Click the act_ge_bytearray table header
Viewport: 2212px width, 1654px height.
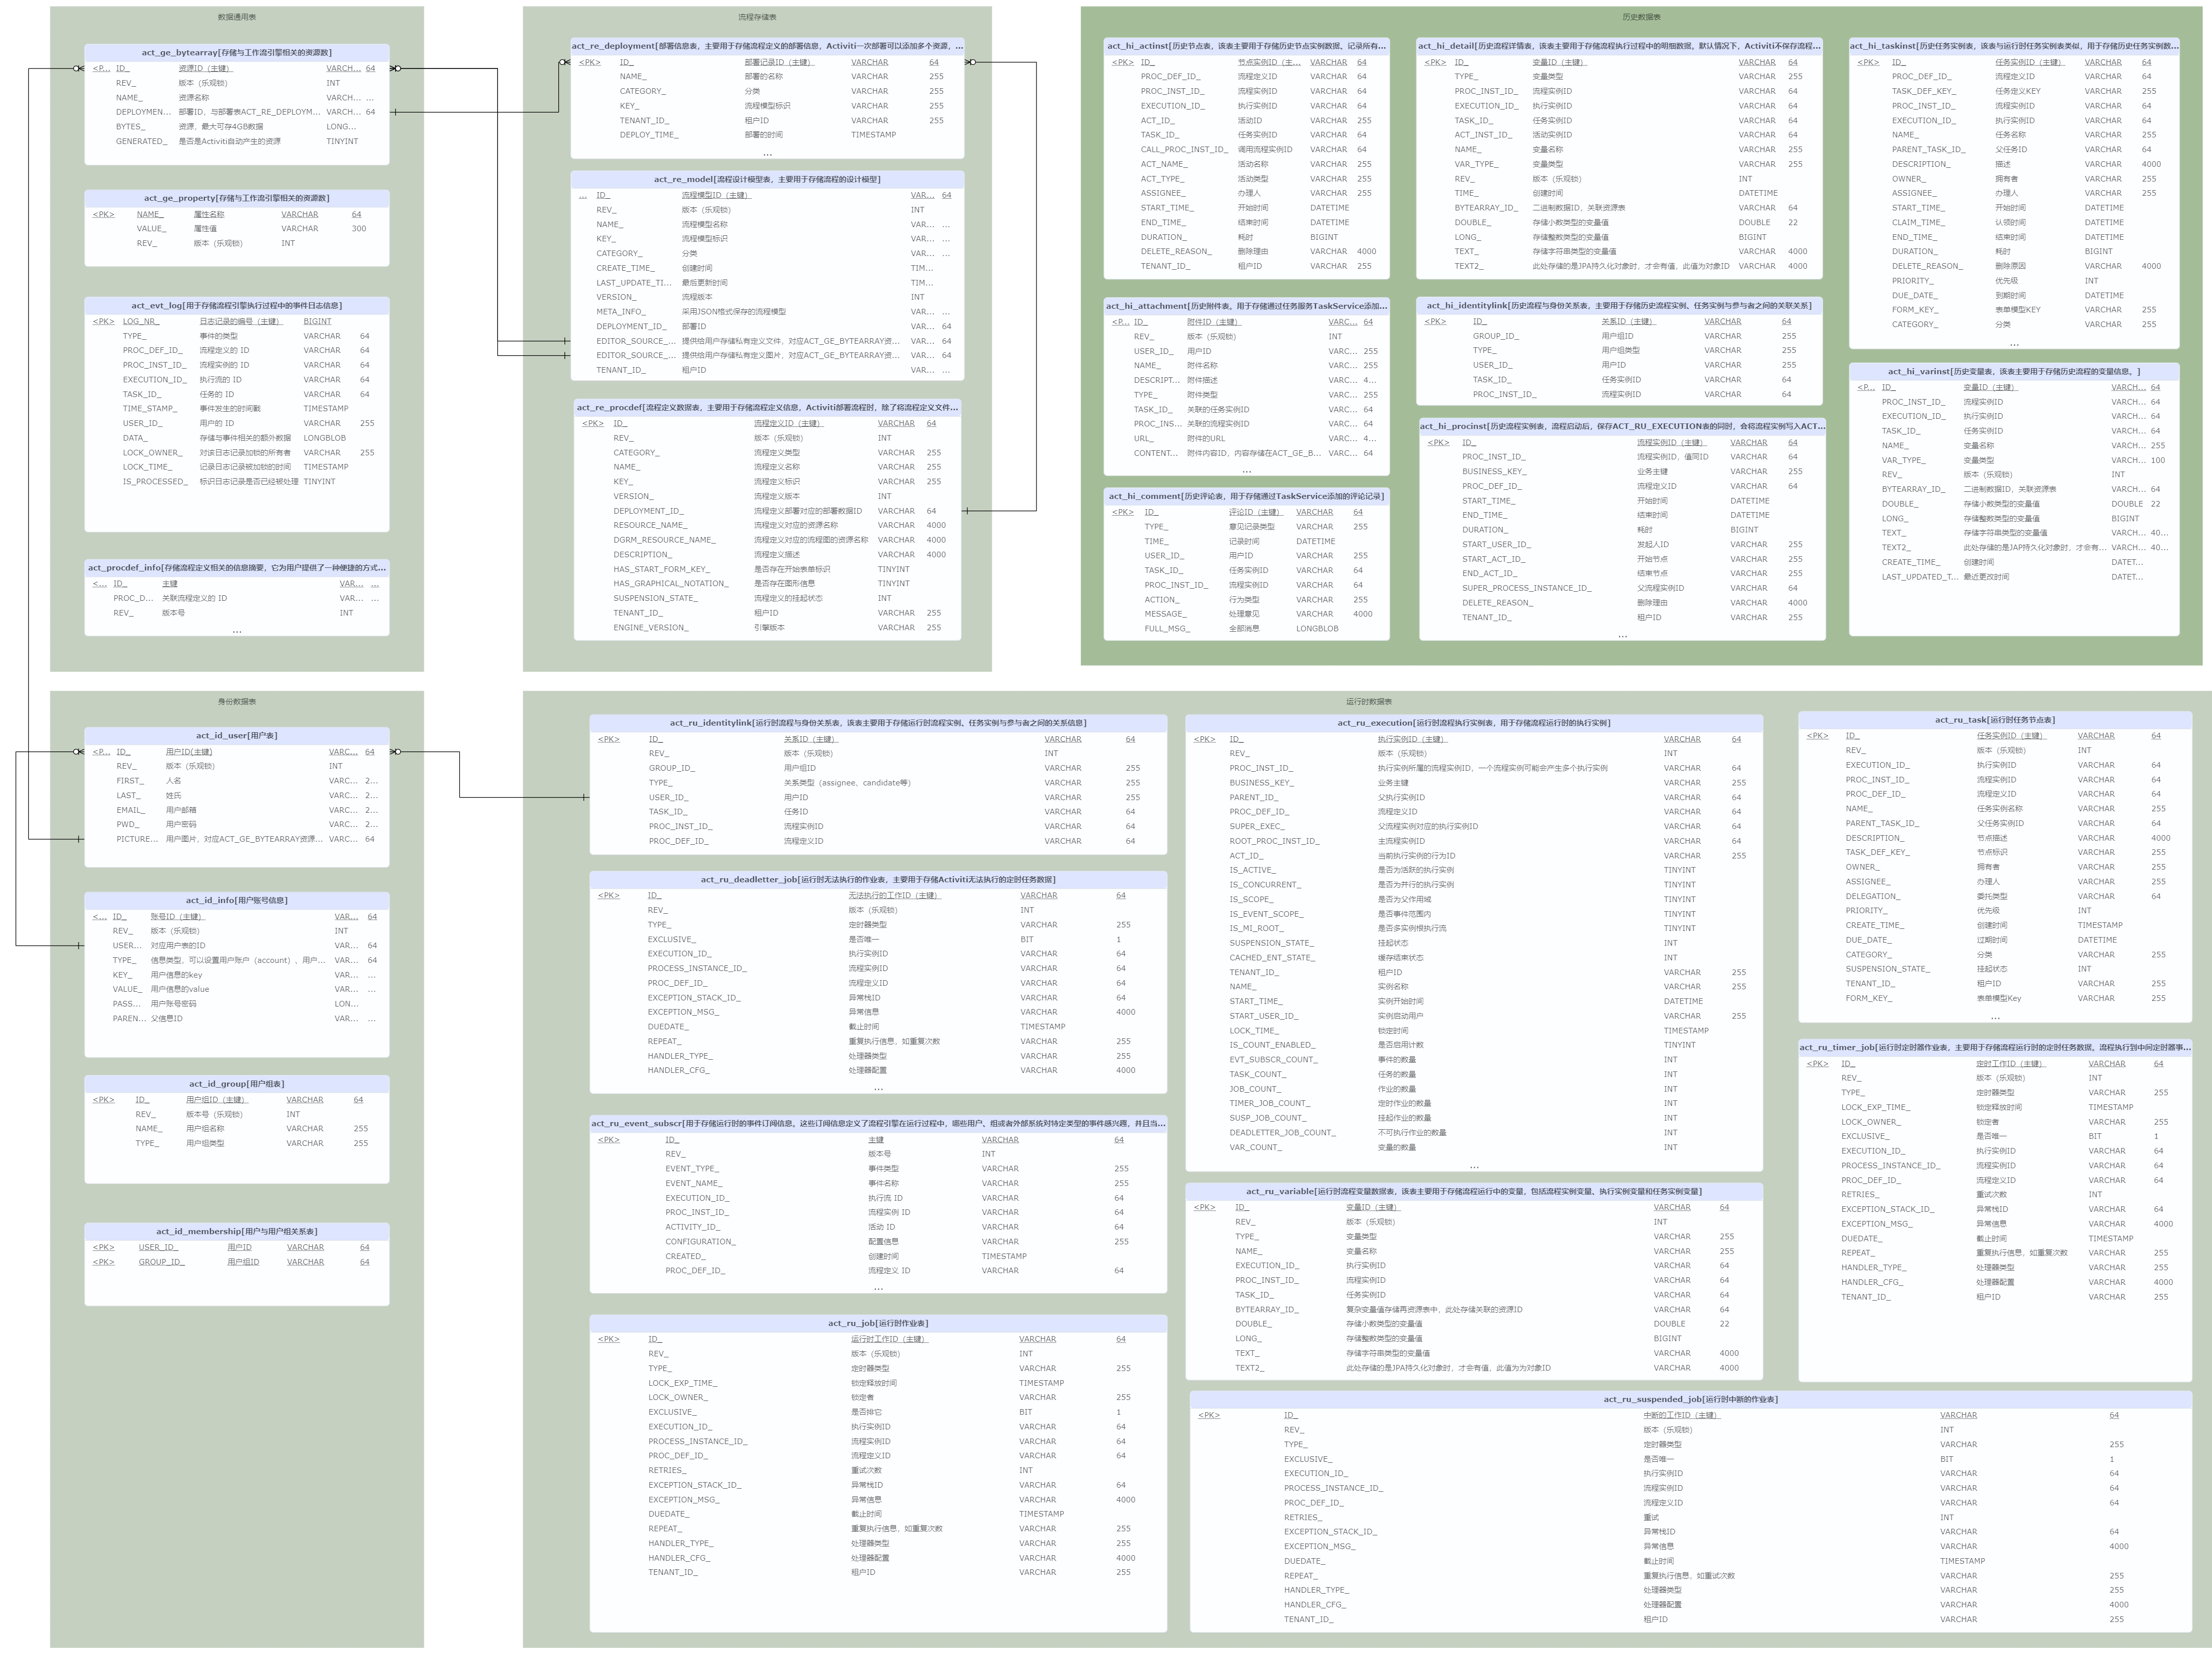tap(236, 53)
